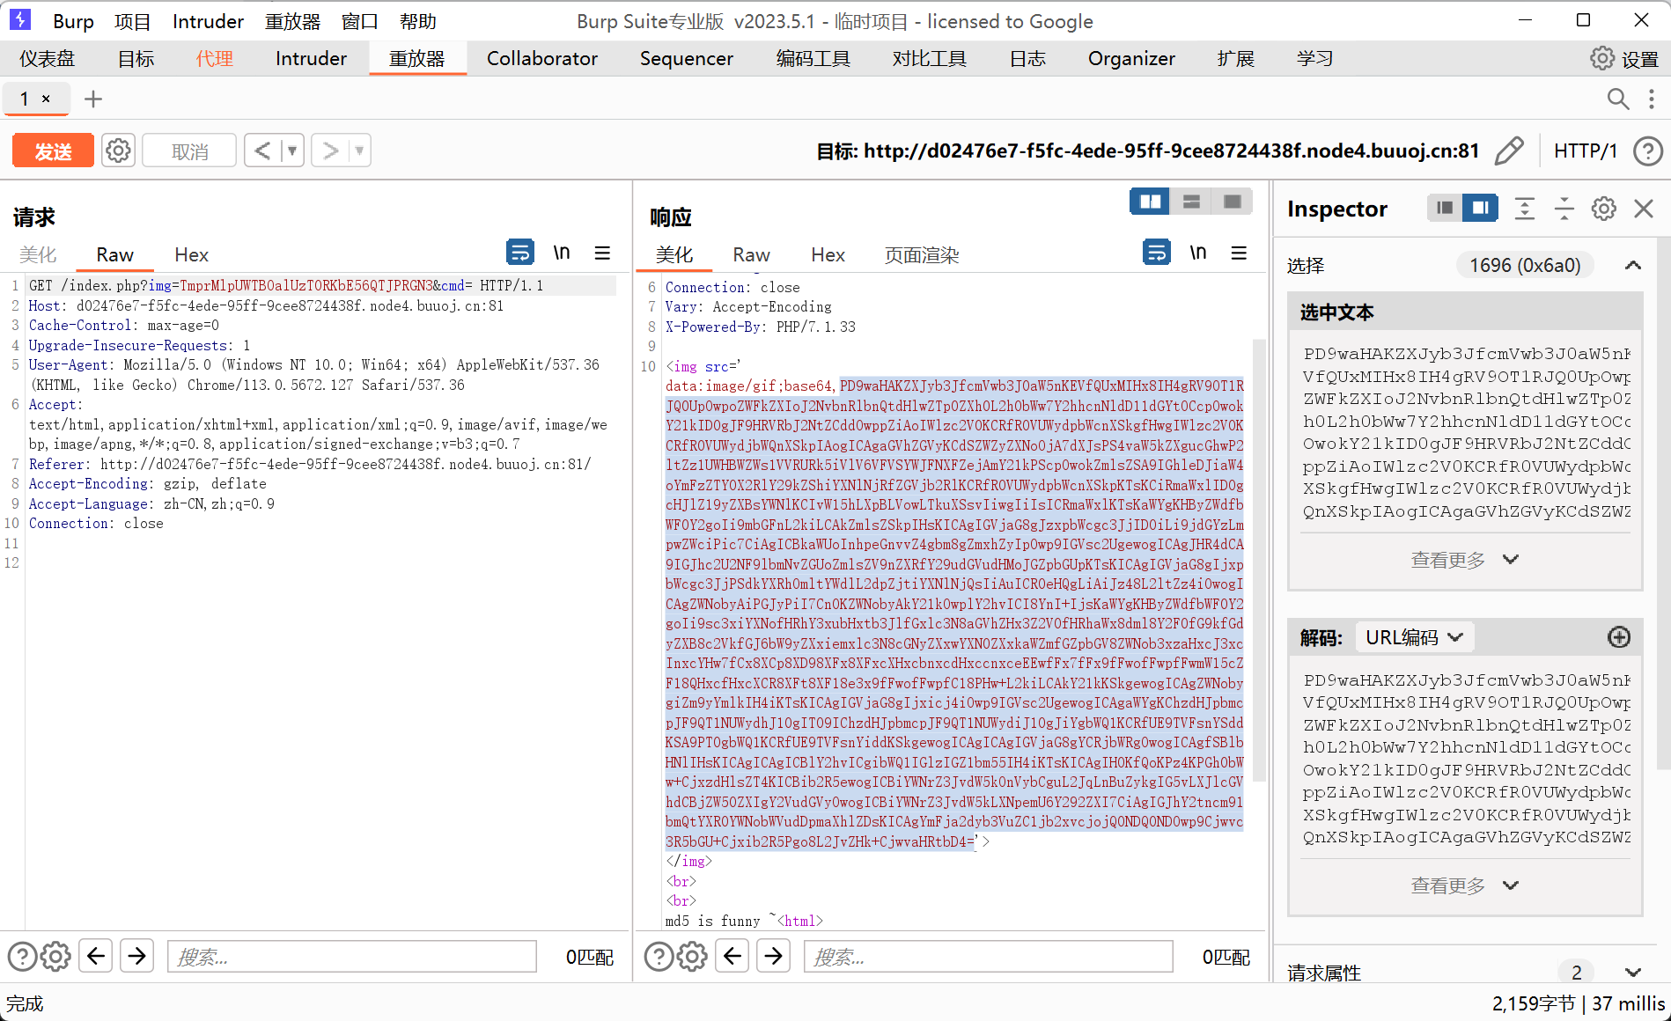The height and width of the screenshot is (1021, 1671).
Task: Close Repeater tab 1
Action: tap(46, 99)
